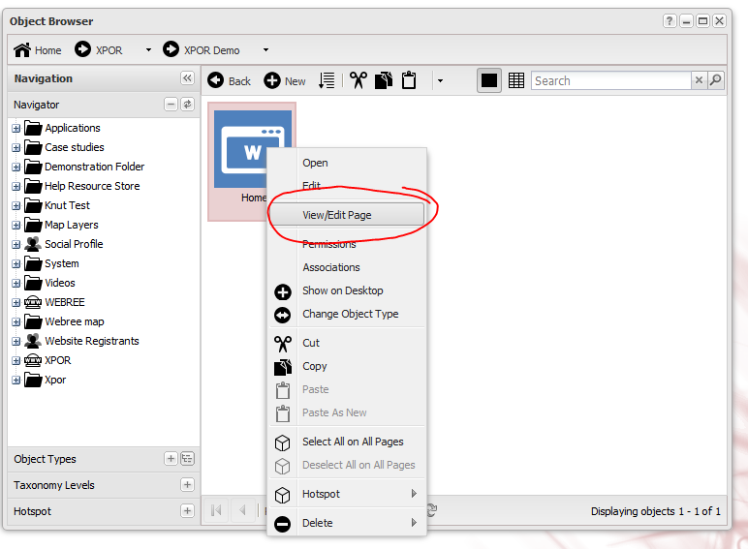
Task: Open the toolbar more-options dropdown arrow
Action: coord(440,81)
